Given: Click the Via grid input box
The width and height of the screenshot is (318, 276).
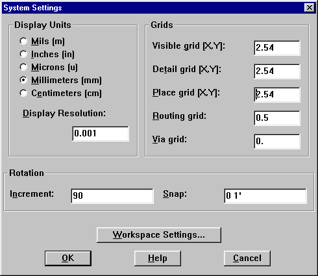Looking at the screenshot, I should coord(277,142).
